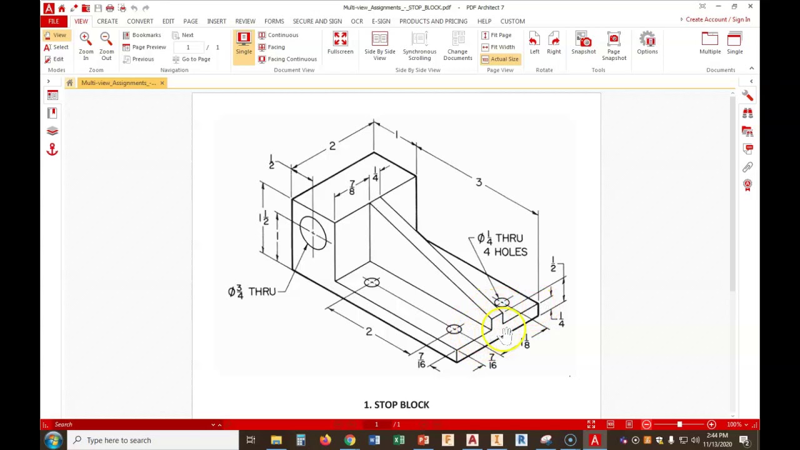
Task: Take a Page Snapshot
Action: click(614, 46)
